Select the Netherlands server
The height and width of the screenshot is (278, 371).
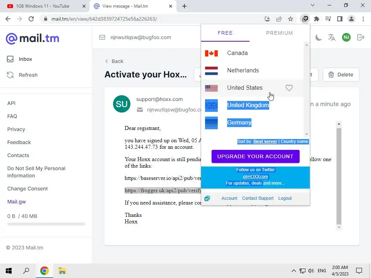pos(252,70)
